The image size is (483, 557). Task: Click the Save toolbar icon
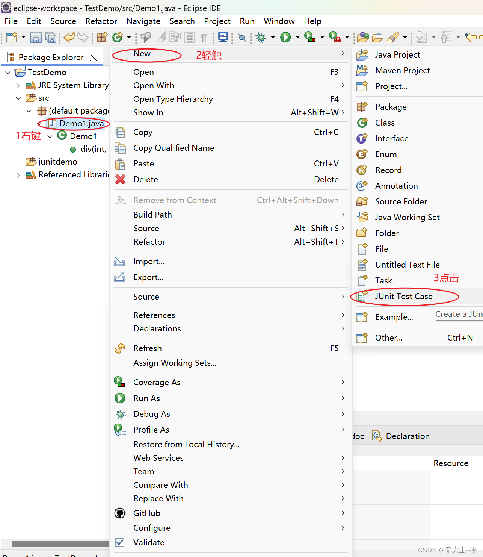36,37
